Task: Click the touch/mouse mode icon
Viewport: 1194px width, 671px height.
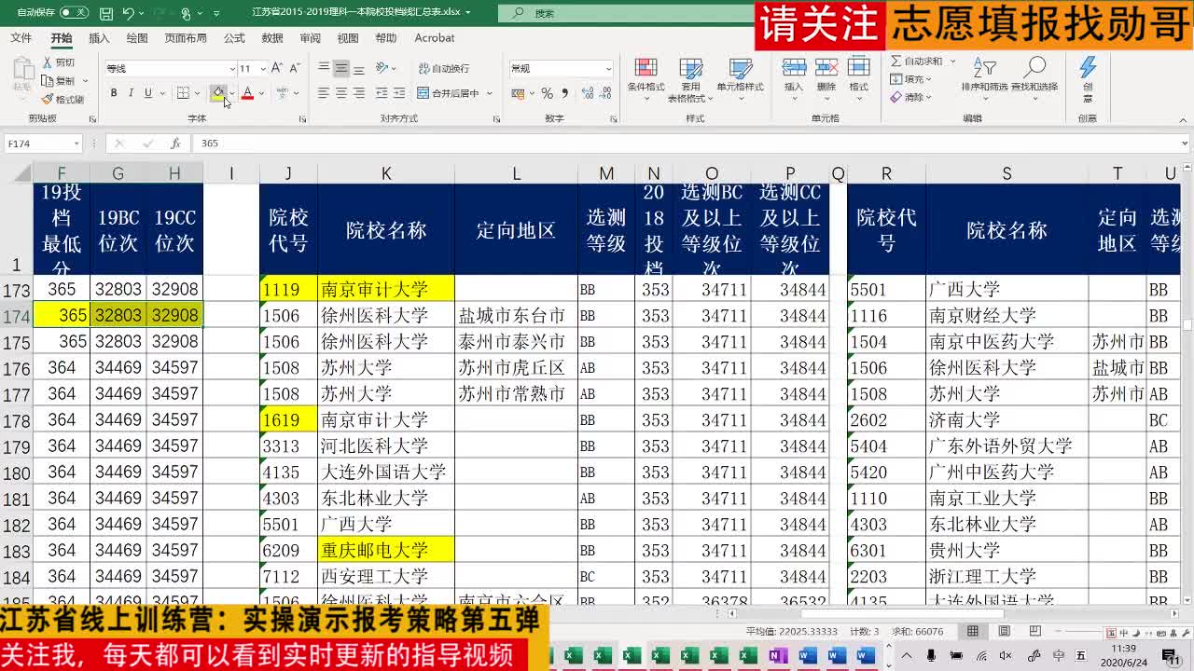Action: point(187,13)
